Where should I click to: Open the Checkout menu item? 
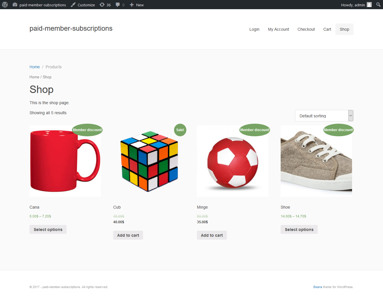306,29
